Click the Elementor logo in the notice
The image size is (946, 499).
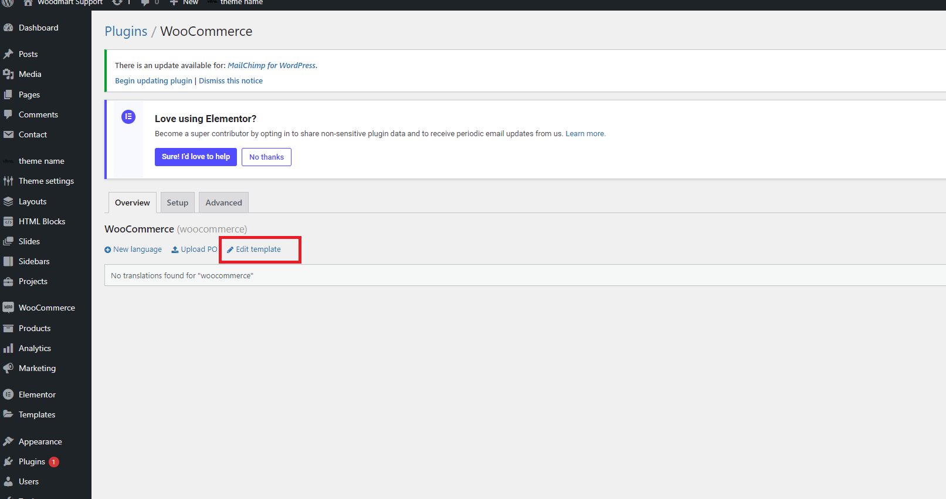[128, 116]
